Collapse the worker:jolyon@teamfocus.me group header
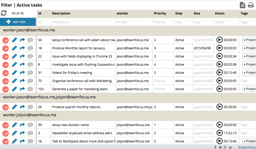 coord(30,115)
